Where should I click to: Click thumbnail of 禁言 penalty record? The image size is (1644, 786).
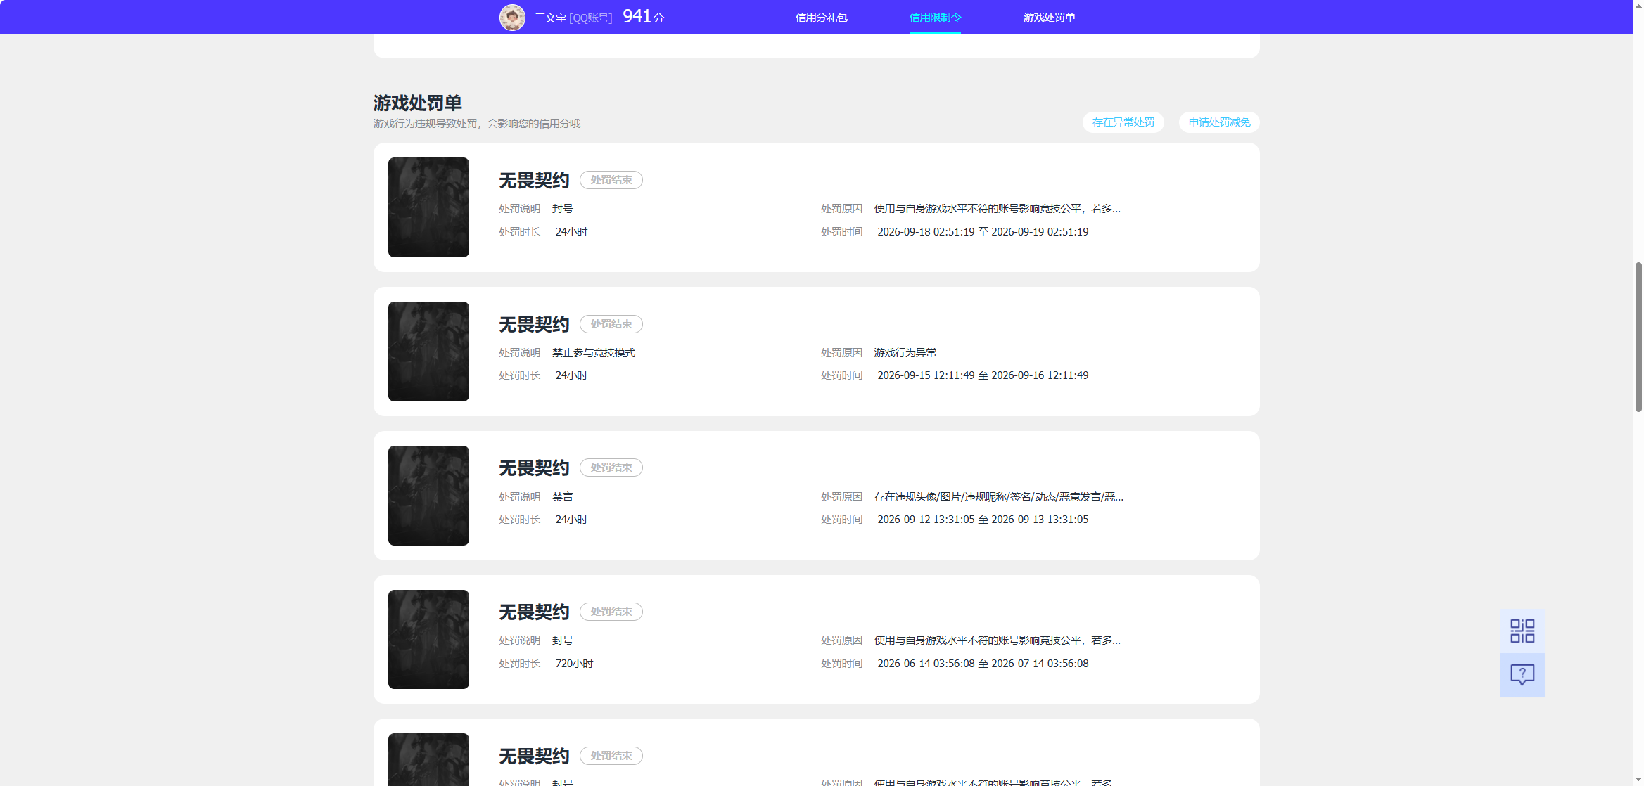tap(428, 496)
